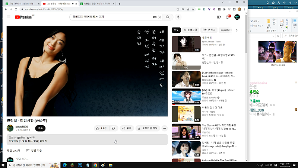Select the pops8090 filter chip
This screenshot has height=168, width=298.
pos(226,30)
